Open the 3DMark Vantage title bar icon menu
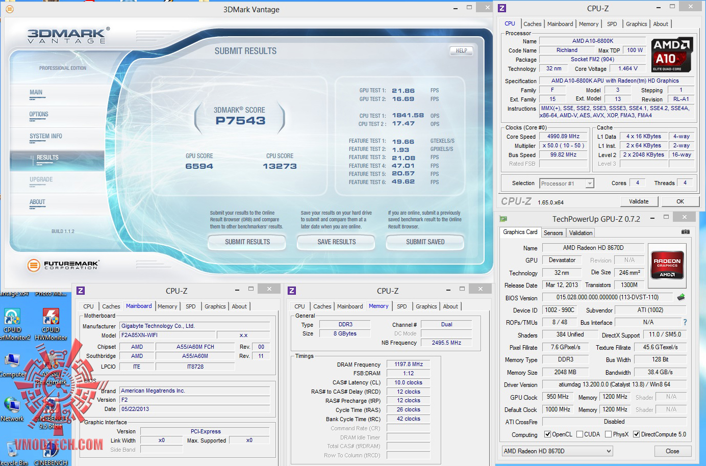This screenshot has height=466, width=706. [x=9, y=9]
